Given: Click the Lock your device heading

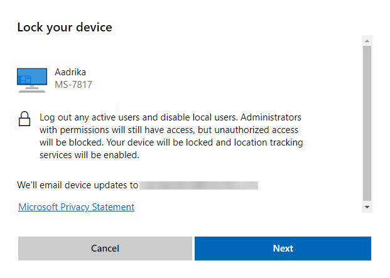Looking at the screenshot, I should pyautogui.click(x=65, y=28).
